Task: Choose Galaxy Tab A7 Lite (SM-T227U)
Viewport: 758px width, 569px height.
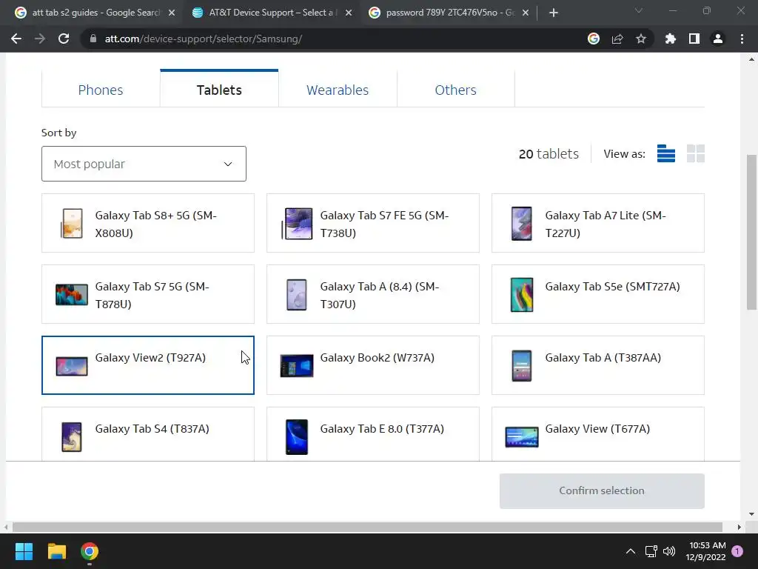Action: pos(598,223)
